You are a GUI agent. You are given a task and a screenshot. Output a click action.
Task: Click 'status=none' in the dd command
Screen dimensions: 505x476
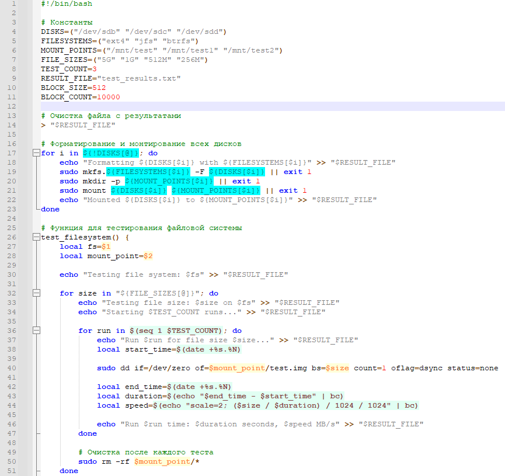tap(473, 368)
